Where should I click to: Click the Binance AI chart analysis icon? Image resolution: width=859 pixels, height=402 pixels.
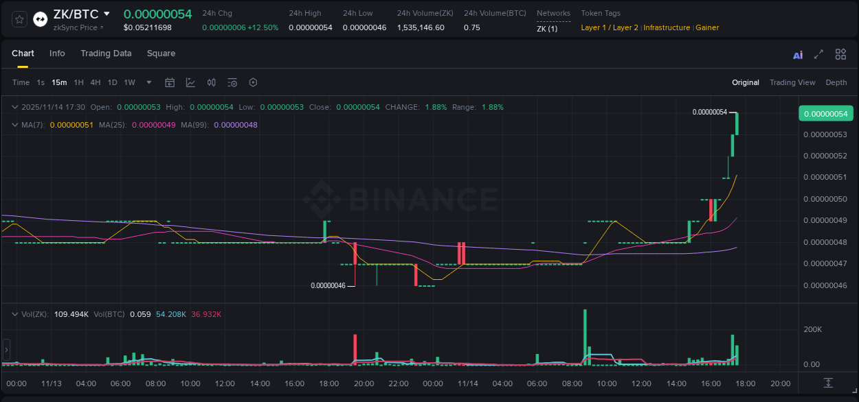click(x=797, y=54)
